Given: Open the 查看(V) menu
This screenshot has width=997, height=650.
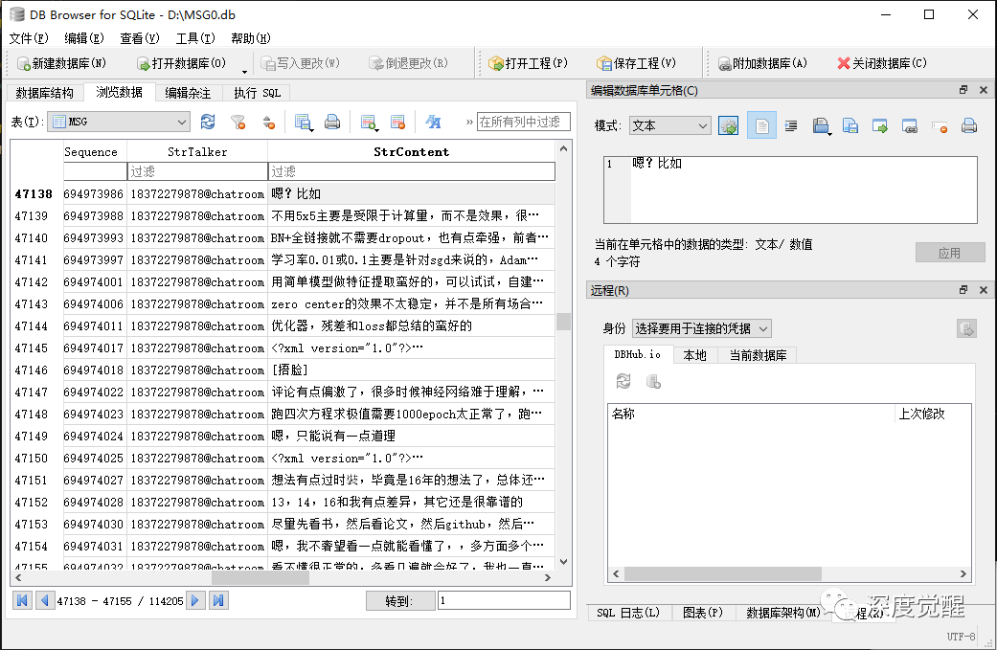Looking at the screenshot, I should tap(139, 38).
